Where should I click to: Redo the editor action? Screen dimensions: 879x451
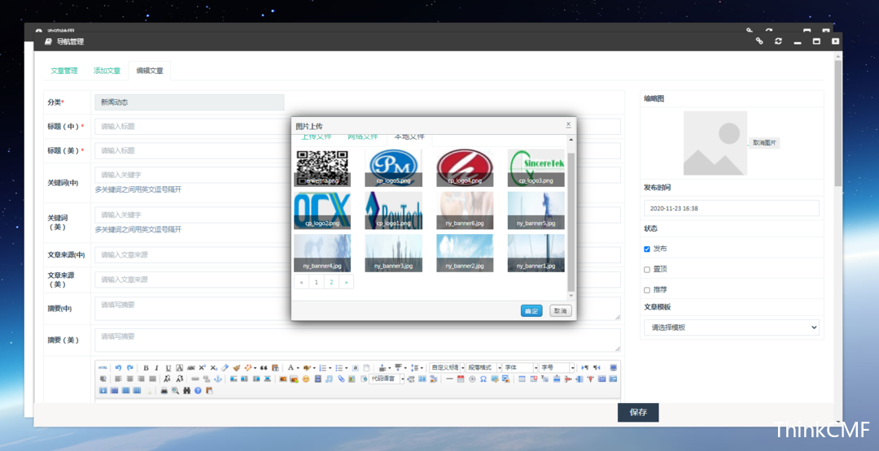click(x=130, y=367)
